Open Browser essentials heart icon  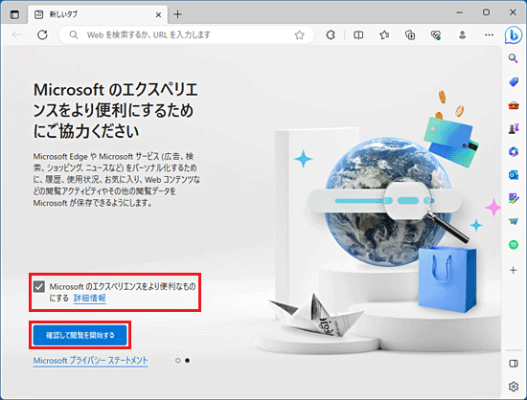tap(436, 34)
